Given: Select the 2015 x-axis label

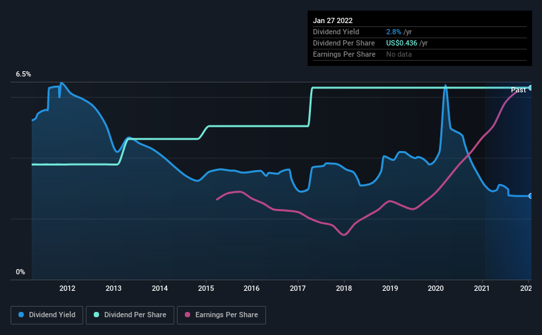Looking at the screenshot, I should 206,288.
